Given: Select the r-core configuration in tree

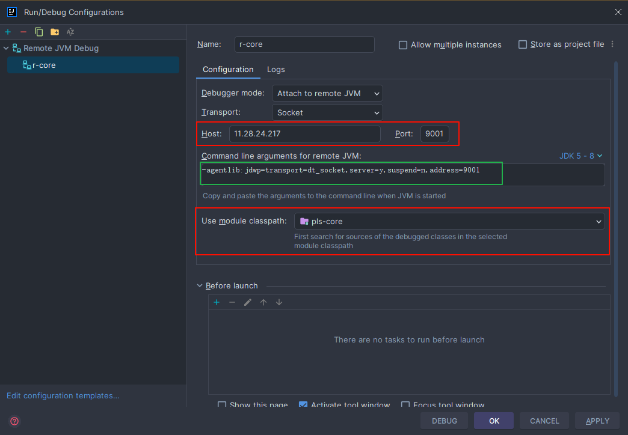Looking at the screenshot, I should pyautogui.click(x=44, y=65).
